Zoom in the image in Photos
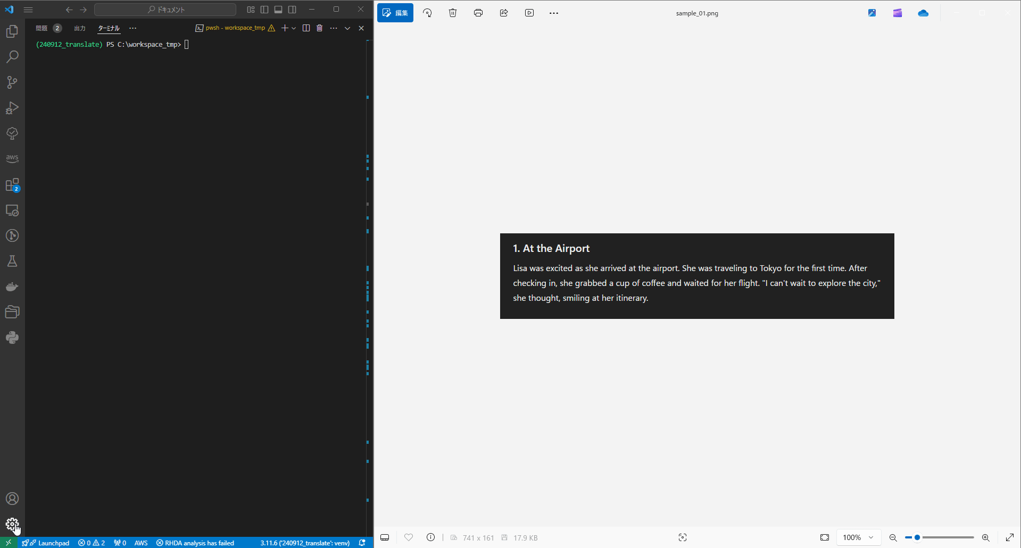 [986, 537]
